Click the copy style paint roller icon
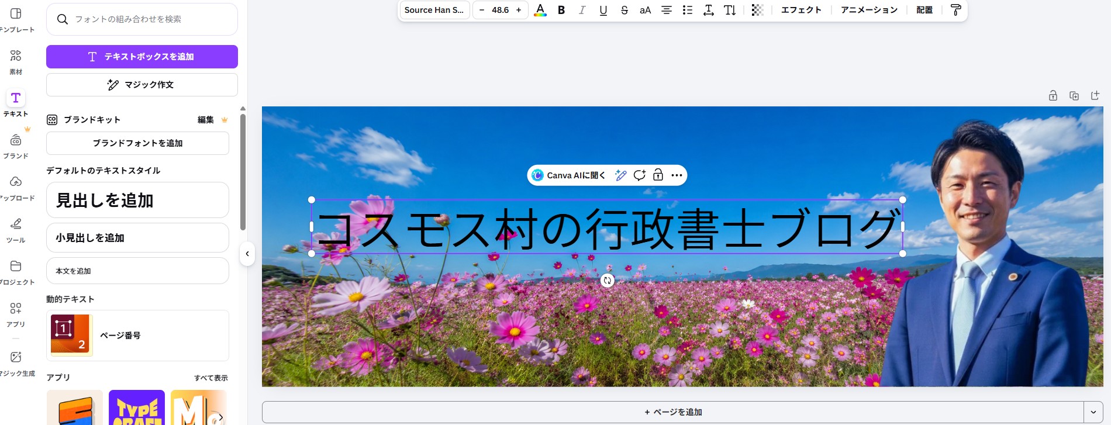The image size is (1111, 425). (955, 10)
